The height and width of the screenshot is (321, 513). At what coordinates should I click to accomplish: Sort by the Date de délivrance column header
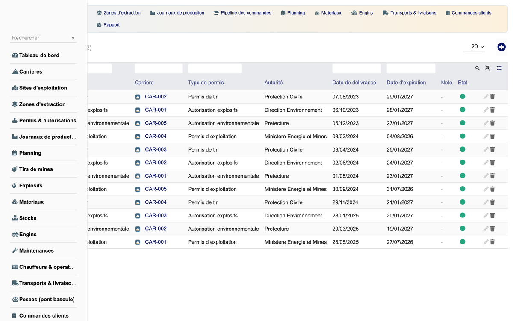[x=354, y=83]
